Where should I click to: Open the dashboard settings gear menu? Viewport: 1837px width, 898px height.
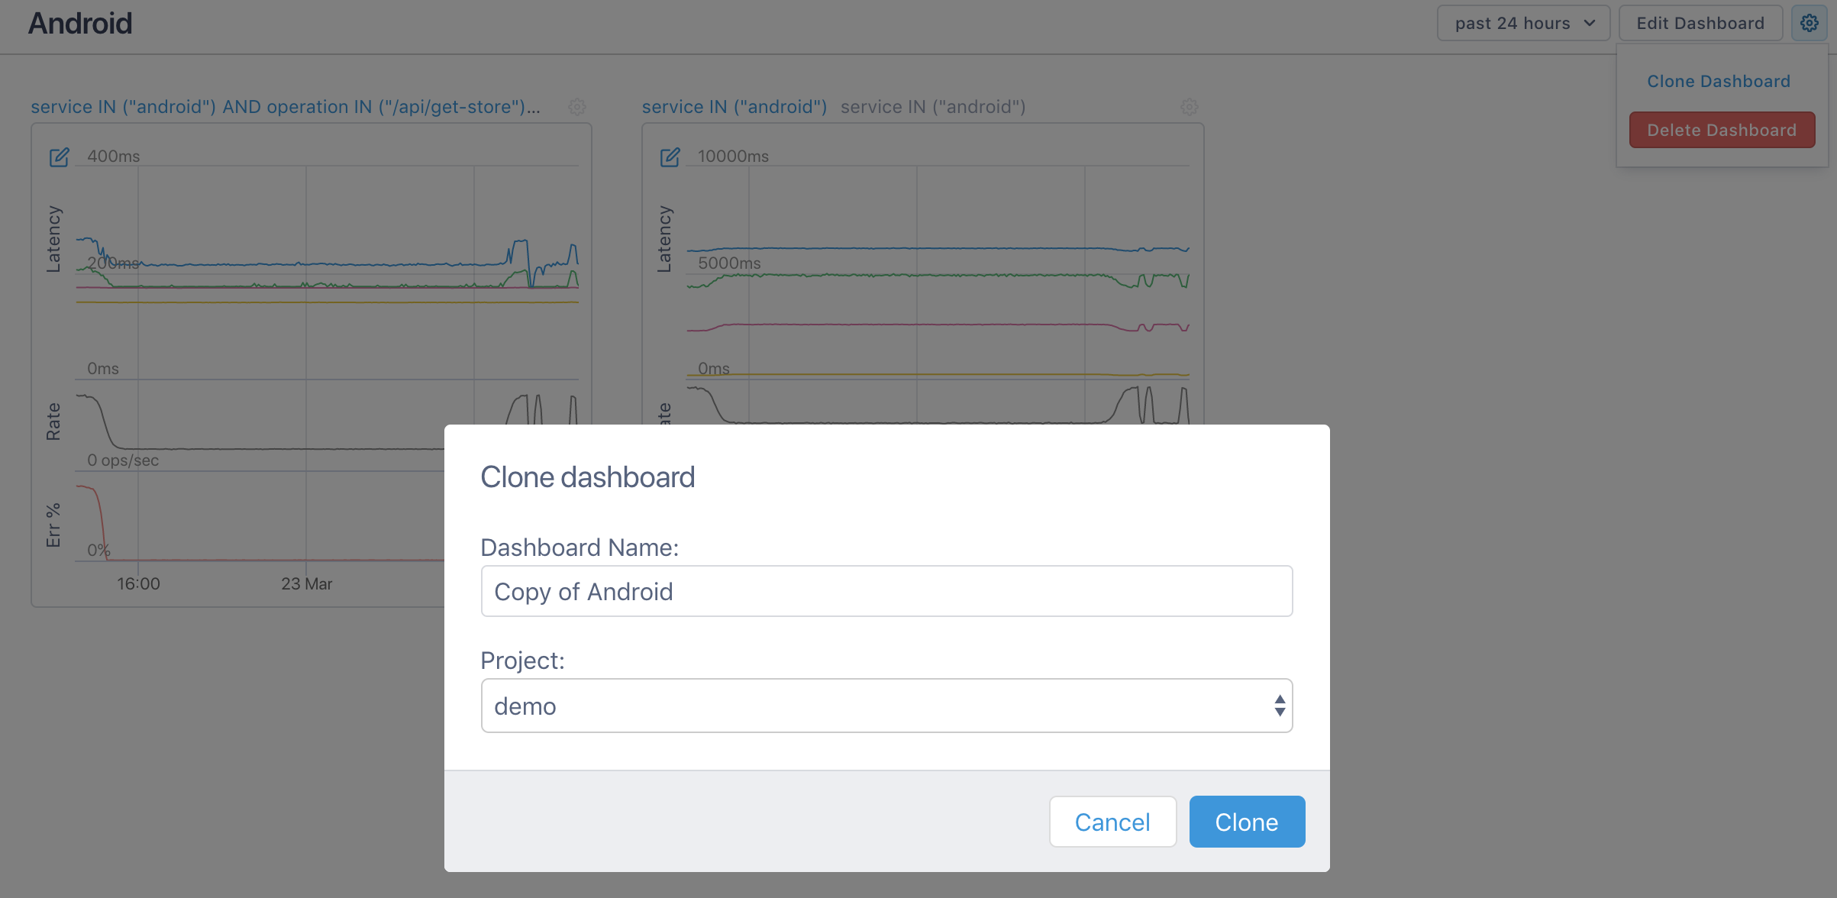1810,23
